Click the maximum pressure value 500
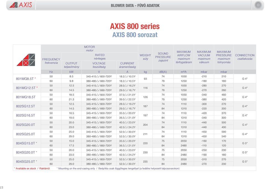 [x=224, y=123]
